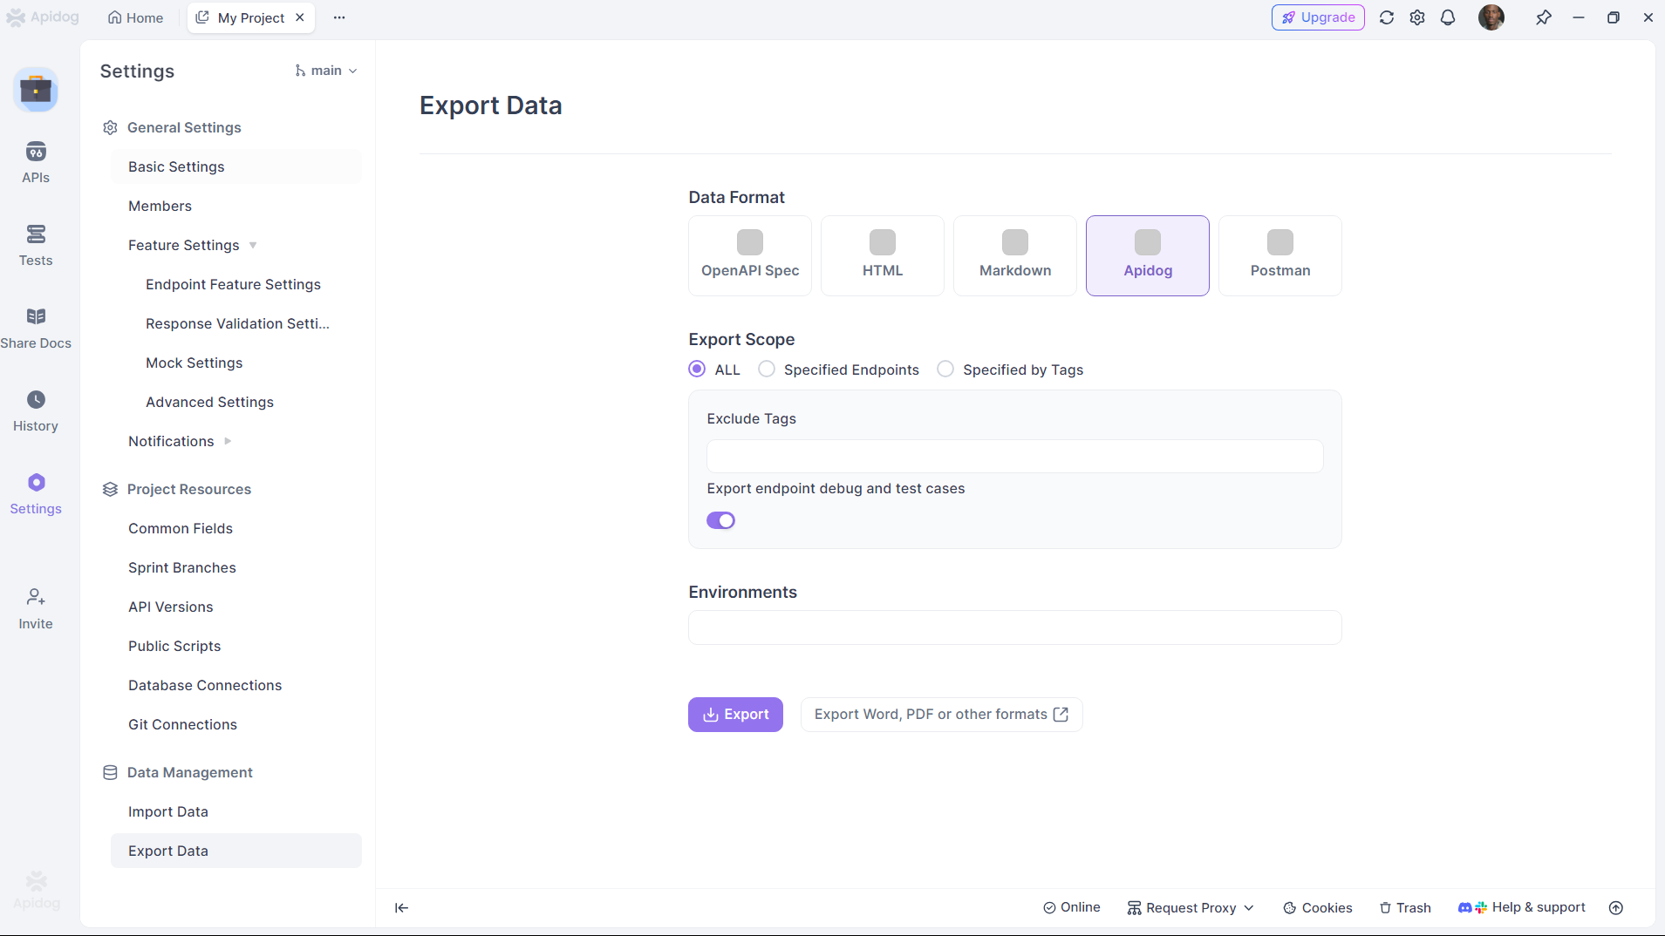Open notifications bell icon
Screen dimensions: 1665x936
click(1448, 17)
